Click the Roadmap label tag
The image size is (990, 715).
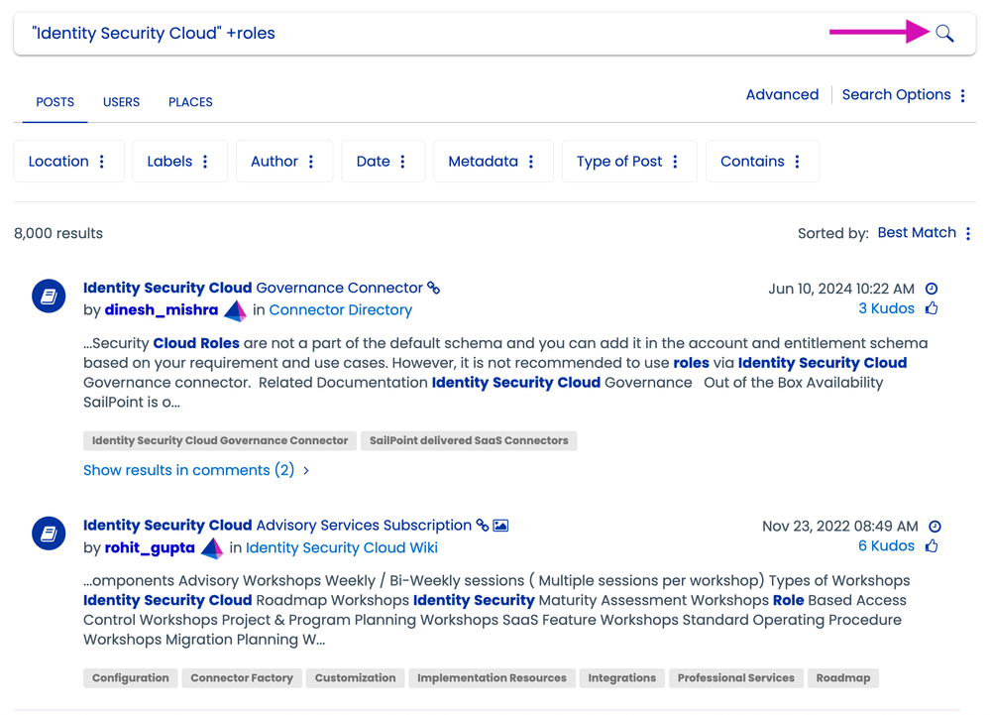(842, 678)
